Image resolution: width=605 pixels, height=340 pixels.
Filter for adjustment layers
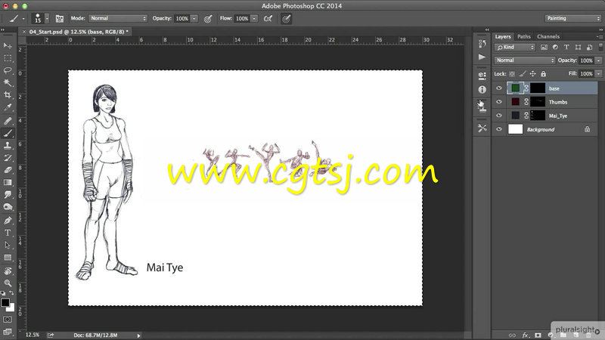(555, 47)
